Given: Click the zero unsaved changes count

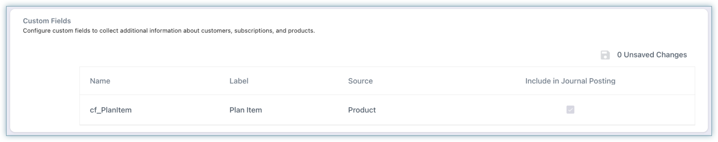Looking at the screenshot, I should tap(619, 55).
